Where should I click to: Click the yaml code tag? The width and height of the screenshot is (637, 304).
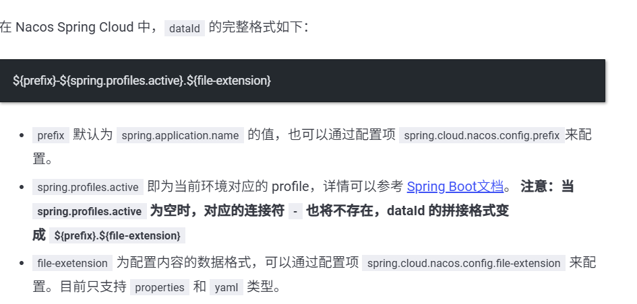(x=225, y=287)
